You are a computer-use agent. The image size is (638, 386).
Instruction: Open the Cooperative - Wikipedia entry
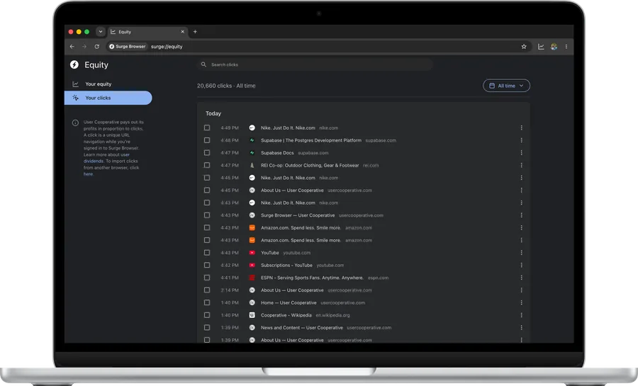pos(286,315)
